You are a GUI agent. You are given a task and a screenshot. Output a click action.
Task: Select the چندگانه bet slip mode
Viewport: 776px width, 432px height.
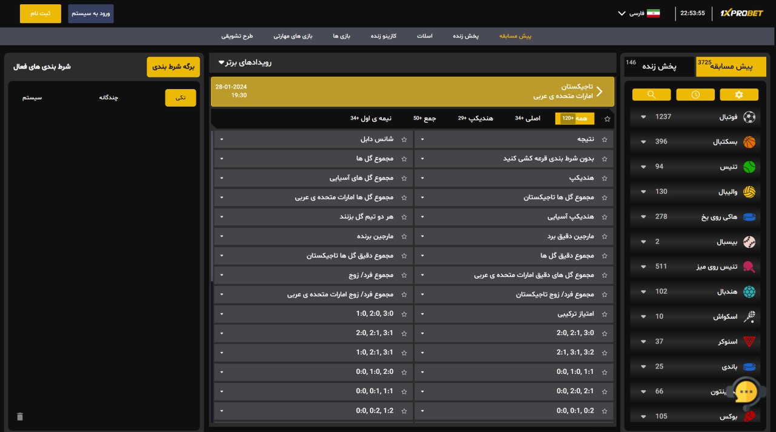point(108,98)
